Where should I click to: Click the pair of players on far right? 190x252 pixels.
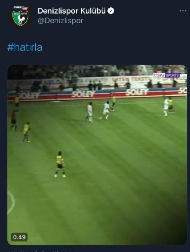(x=168, y=106)
